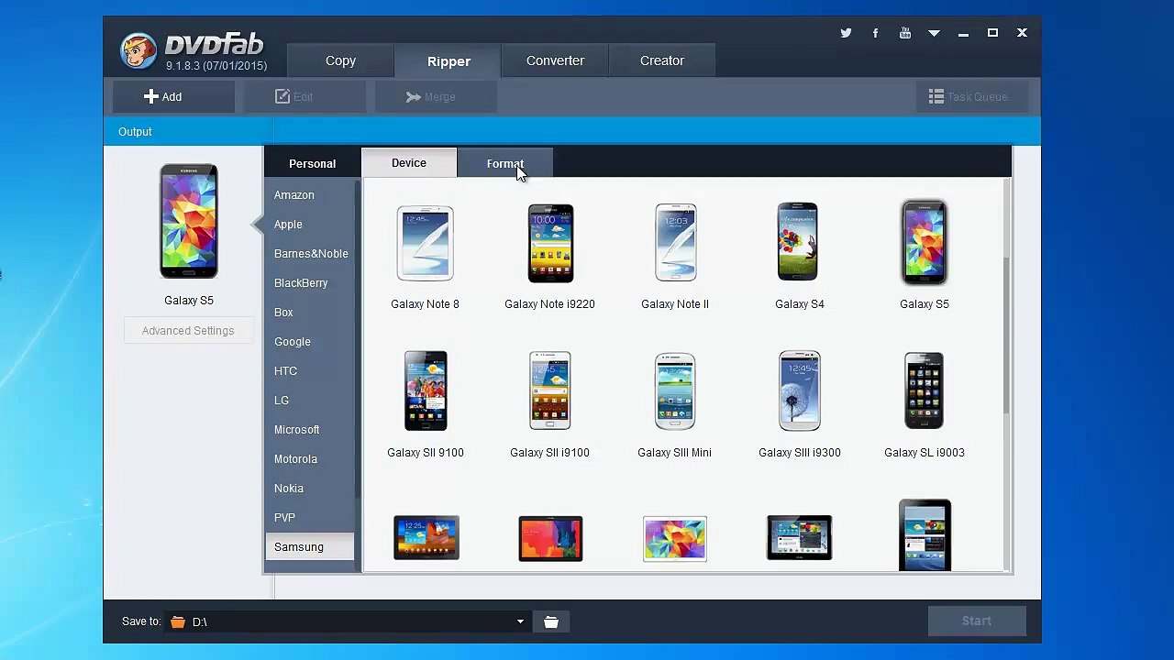Choose the Galaxy Note i9220 device icon
This screenshot has height=660, width=1174.
pos(550,243)
